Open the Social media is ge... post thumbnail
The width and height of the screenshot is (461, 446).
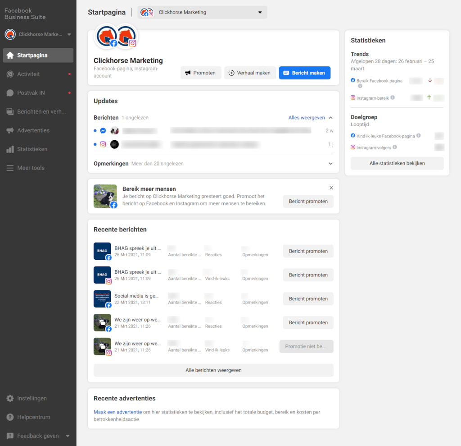[102, 299]
